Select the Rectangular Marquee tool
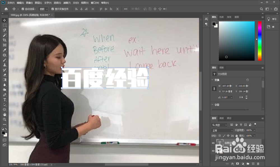Image resolution: width=280 pixels, height=167 pixels. (4, 25)
